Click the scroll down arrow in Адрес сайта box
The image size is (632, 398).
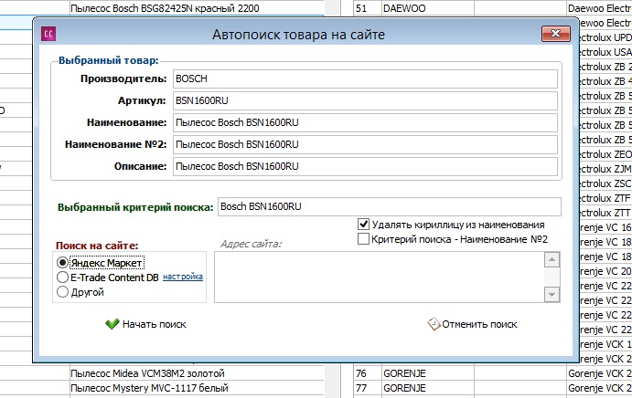point(552,295)
